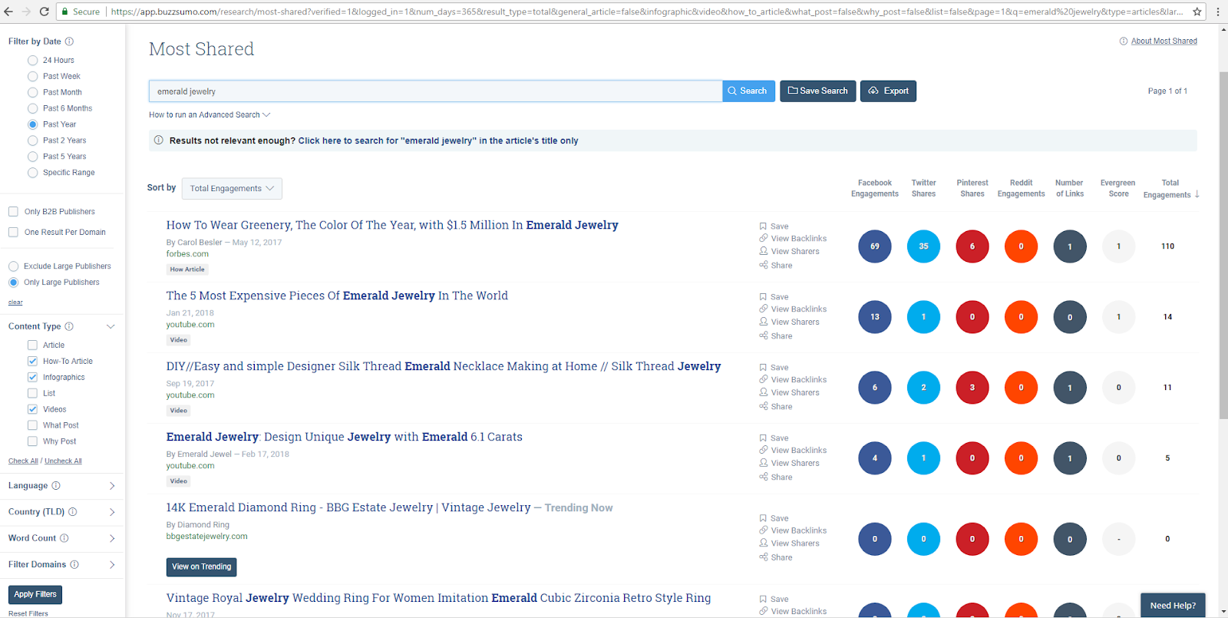This screenshot has height=618, width=1228.
Task: Expand How to run an Advanced Search
Action: [x=210, y=115]
